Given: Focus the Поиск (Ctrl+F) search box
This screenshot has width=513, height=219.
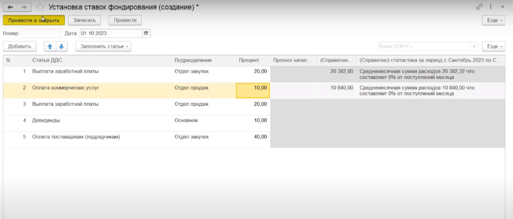Looking at the screenshot, I should tap(424, 46).
